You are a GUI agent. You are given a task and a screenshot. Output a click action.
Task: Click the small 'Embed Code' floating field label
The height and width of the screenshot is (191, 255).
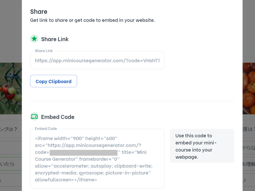(46, 129)
